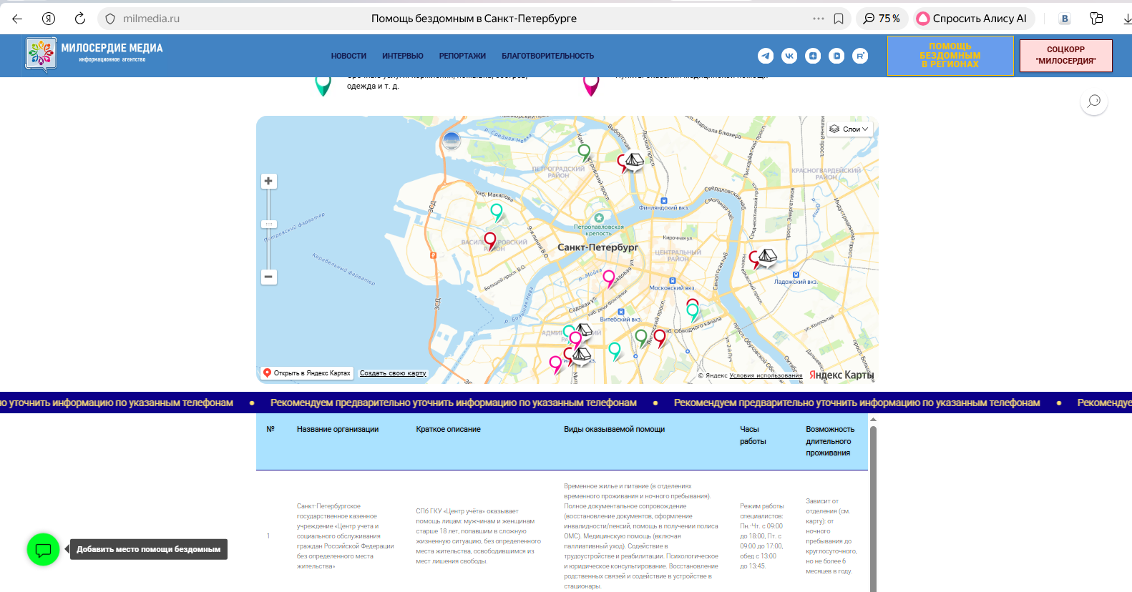1132x592 pixels.
Task: Click 'Добавить место помощи бездомным' label
Action: (x=149, y=549)
